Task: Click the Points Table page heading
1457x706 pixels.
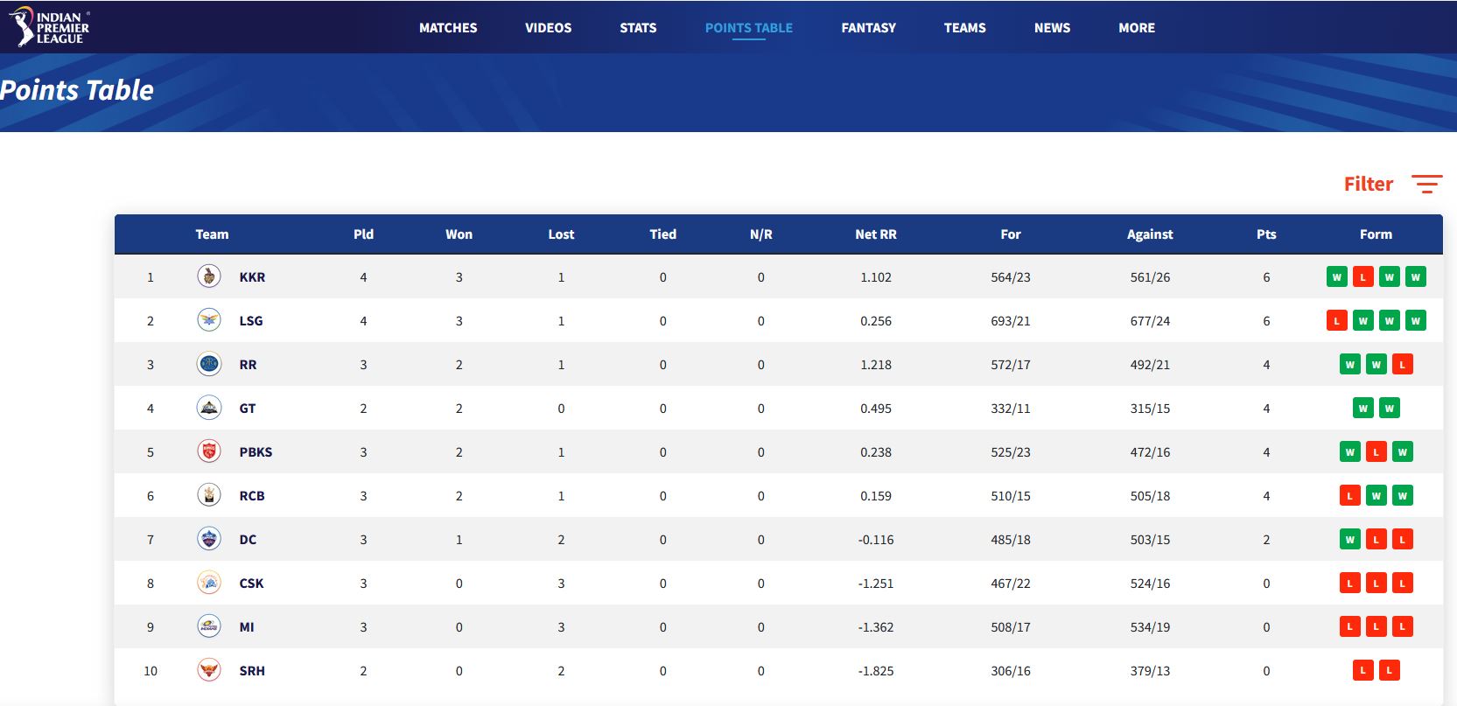Action: tap(76, 90)
